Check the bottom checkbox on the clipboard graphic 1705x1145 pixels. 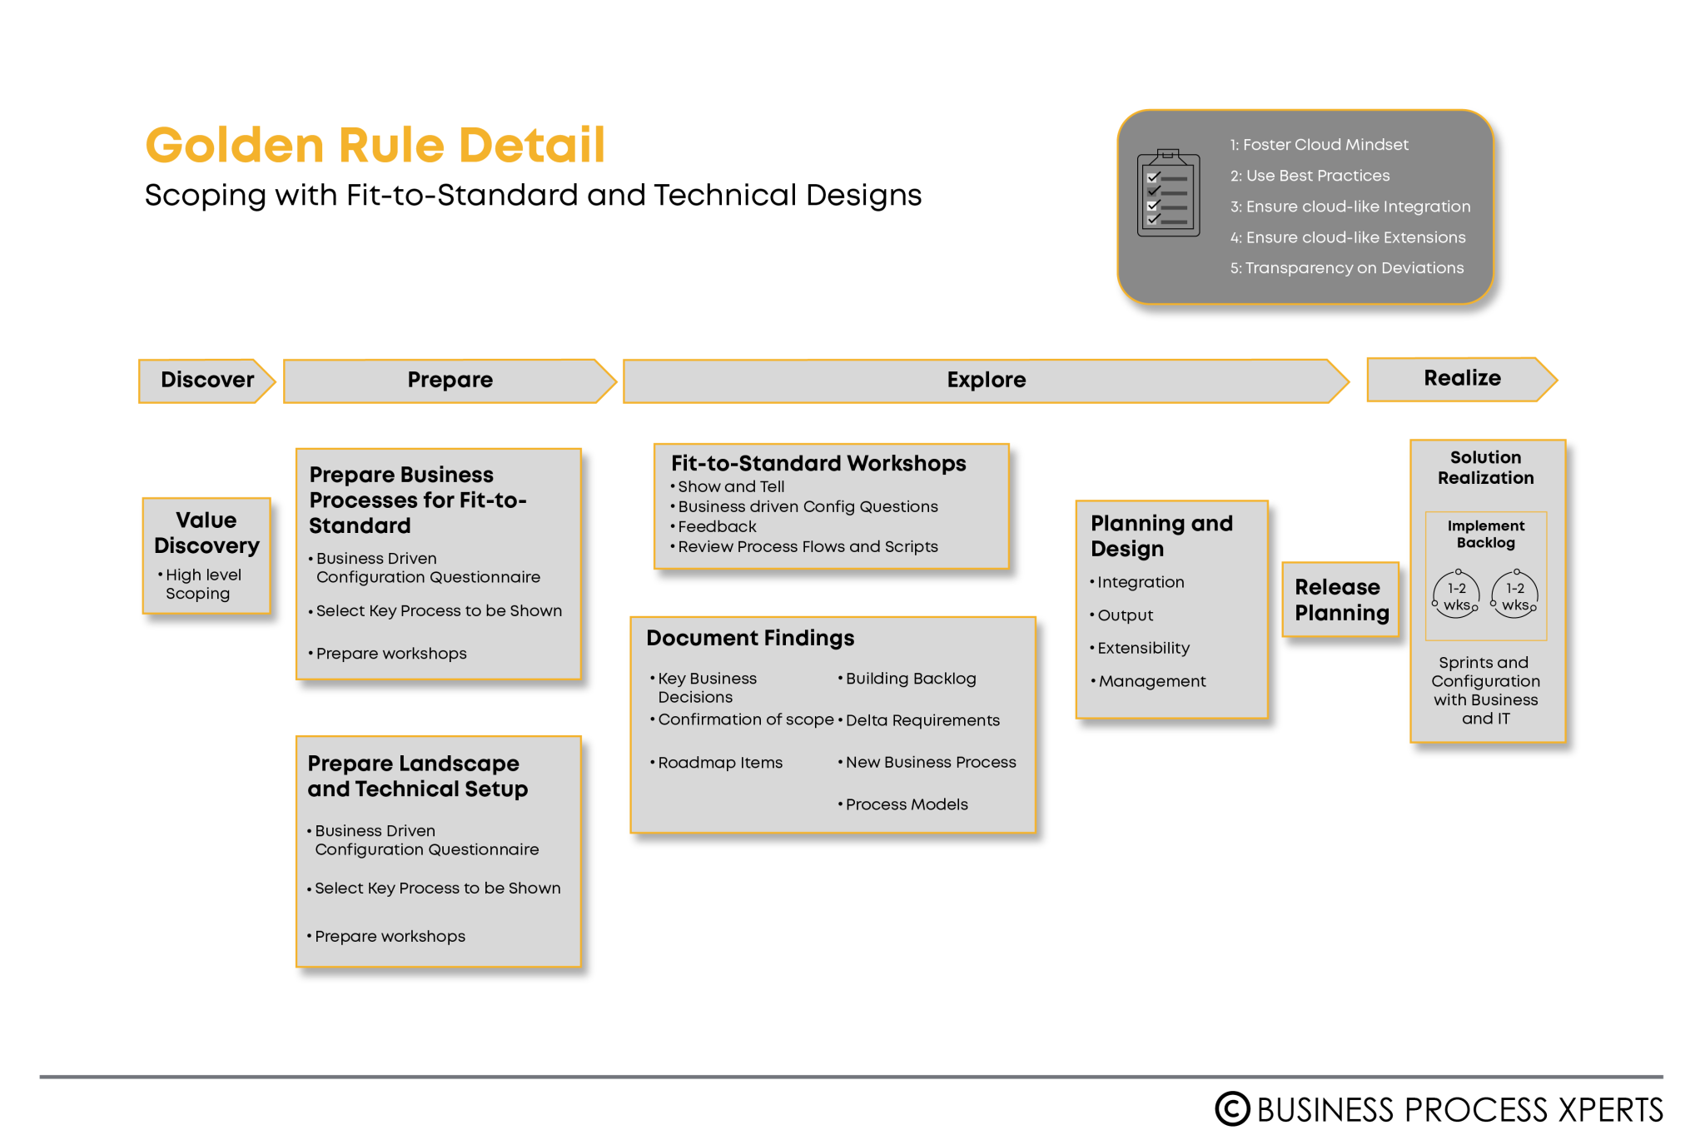coord(1151,221)
